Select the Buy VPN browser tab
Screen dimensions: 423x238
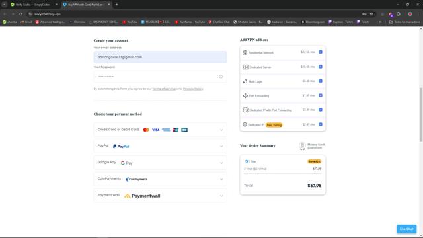[87, 5]
